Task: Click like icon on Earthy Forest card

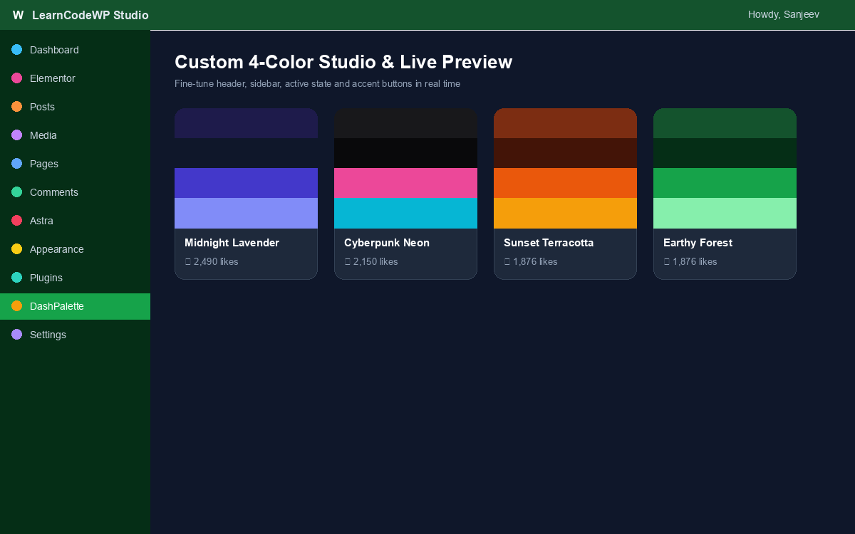Action: click(666, 262)
